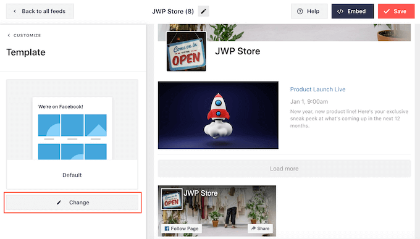The image size is (420, 239).
Task: Select the Default template preview card
Action: tap(72, 134)
